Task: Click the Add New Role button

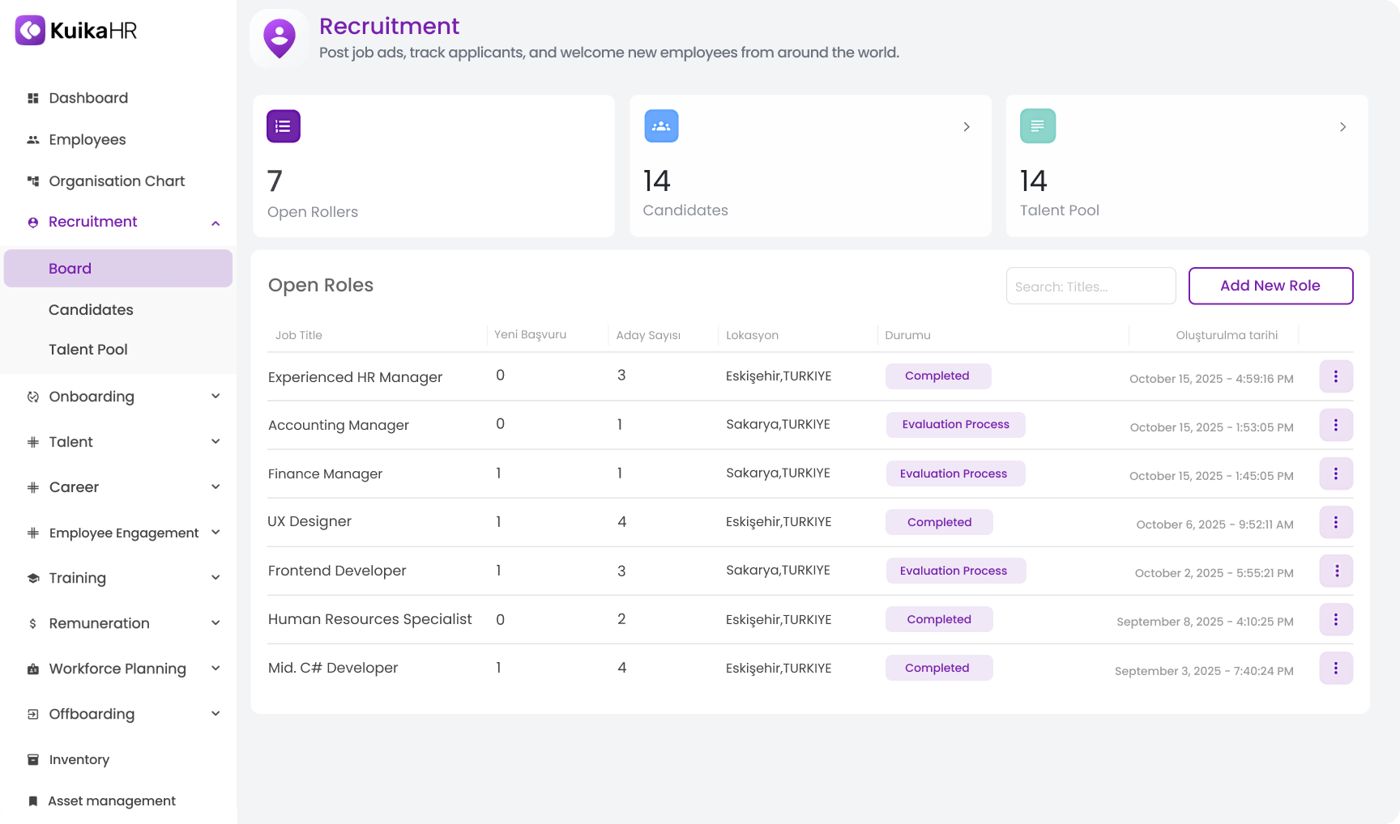Action: (x=1270, y=286)
